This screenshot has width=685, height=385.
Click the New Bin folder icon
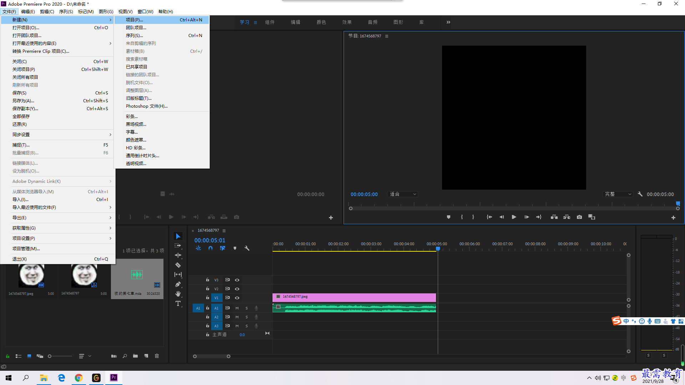(135, 356)
